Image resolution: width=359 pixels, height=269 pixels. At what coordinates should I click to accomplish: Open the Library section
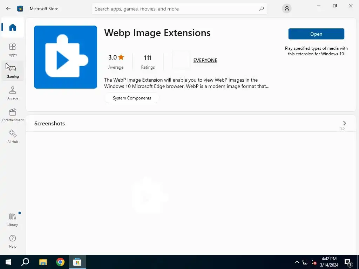[13, 219]
